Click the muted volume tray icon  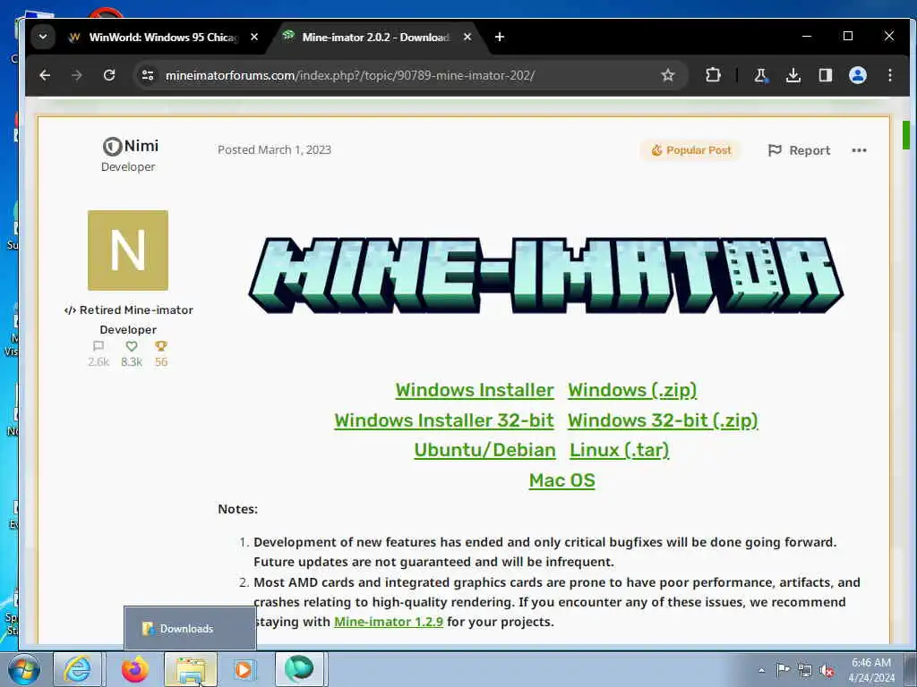coord(827,670)
